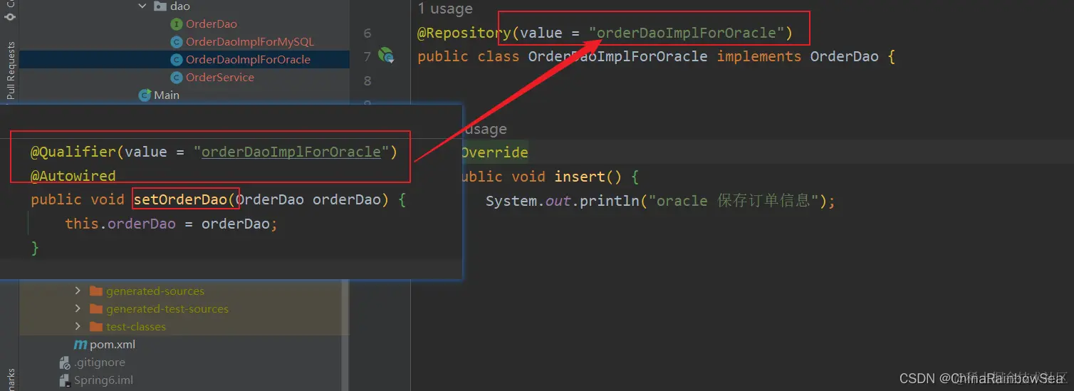Expand generated-sources folder
This screenshot has height=391, width=1074.
point(78,291)
